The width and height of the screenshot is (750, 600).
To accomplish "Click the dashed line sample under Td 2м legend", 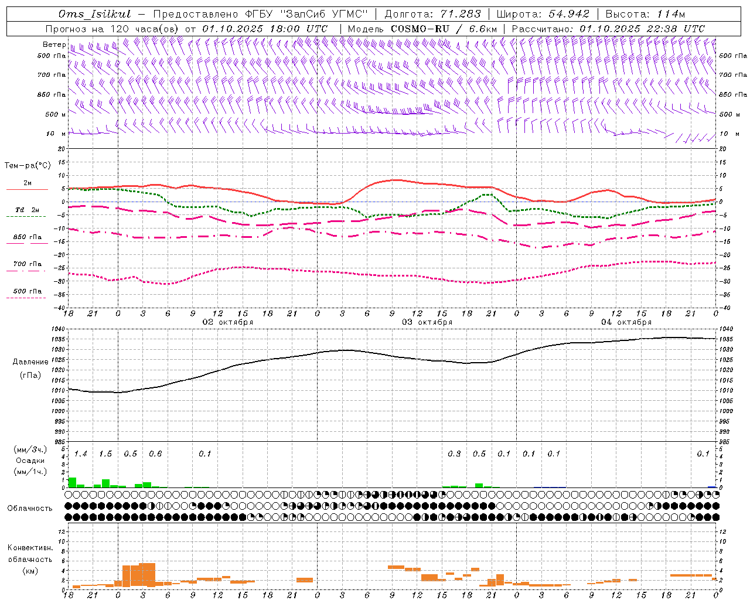I will tap(26, 216).
